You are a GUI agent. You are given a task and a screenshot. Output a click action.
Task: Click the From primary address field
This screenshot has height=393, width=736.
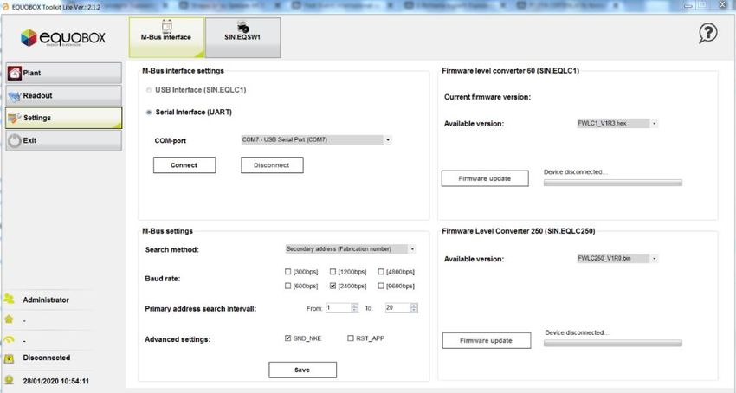[339, 308]
